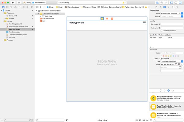Image resolution: width=184 pixels, height=122 pixels.
Task: Select the Standard editor button
Action: (157, 2)
